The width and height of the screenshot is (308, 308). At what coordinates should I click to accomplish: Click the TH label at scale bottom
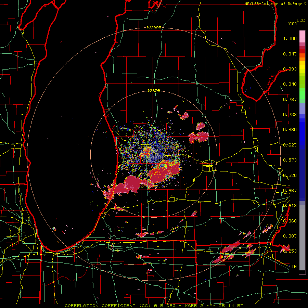click(x=294, y=266)
